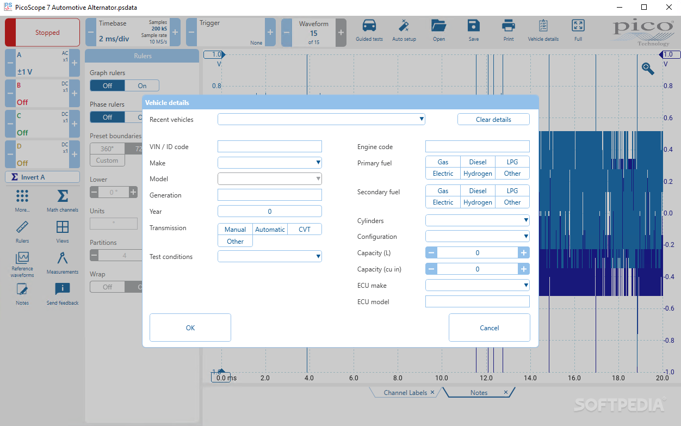Select Diesel as Primary fuel
Image resolution: width=681 pixels, height=426 pixels.
coord(478,162)
